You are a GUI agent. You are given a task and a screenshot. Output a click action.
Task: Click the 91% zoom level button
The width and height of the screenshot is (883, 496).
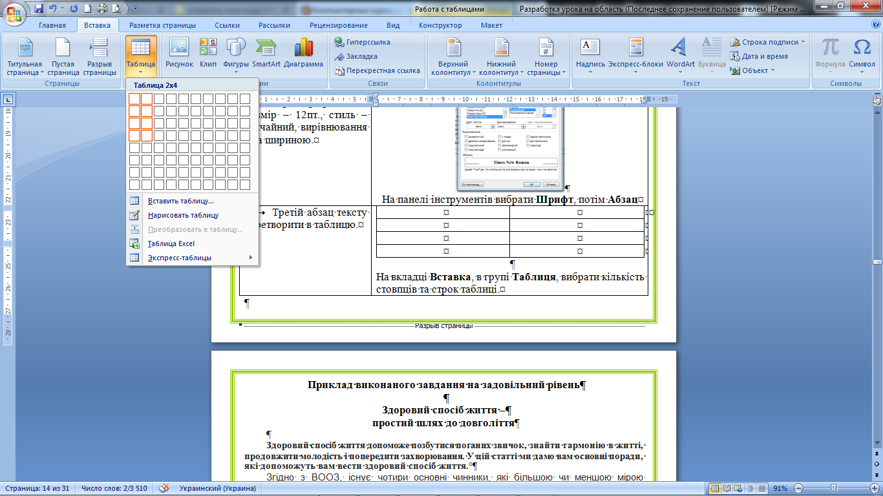[782, 488]
